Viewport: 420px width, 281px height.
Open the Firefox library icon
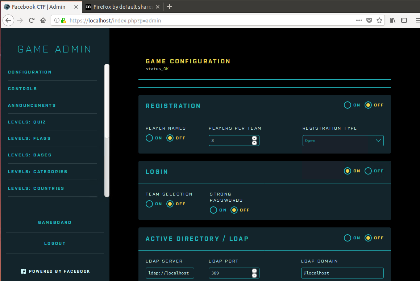[392, 20]
